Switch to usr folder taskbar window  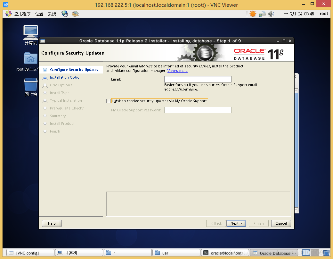click(x=176, y=253)
